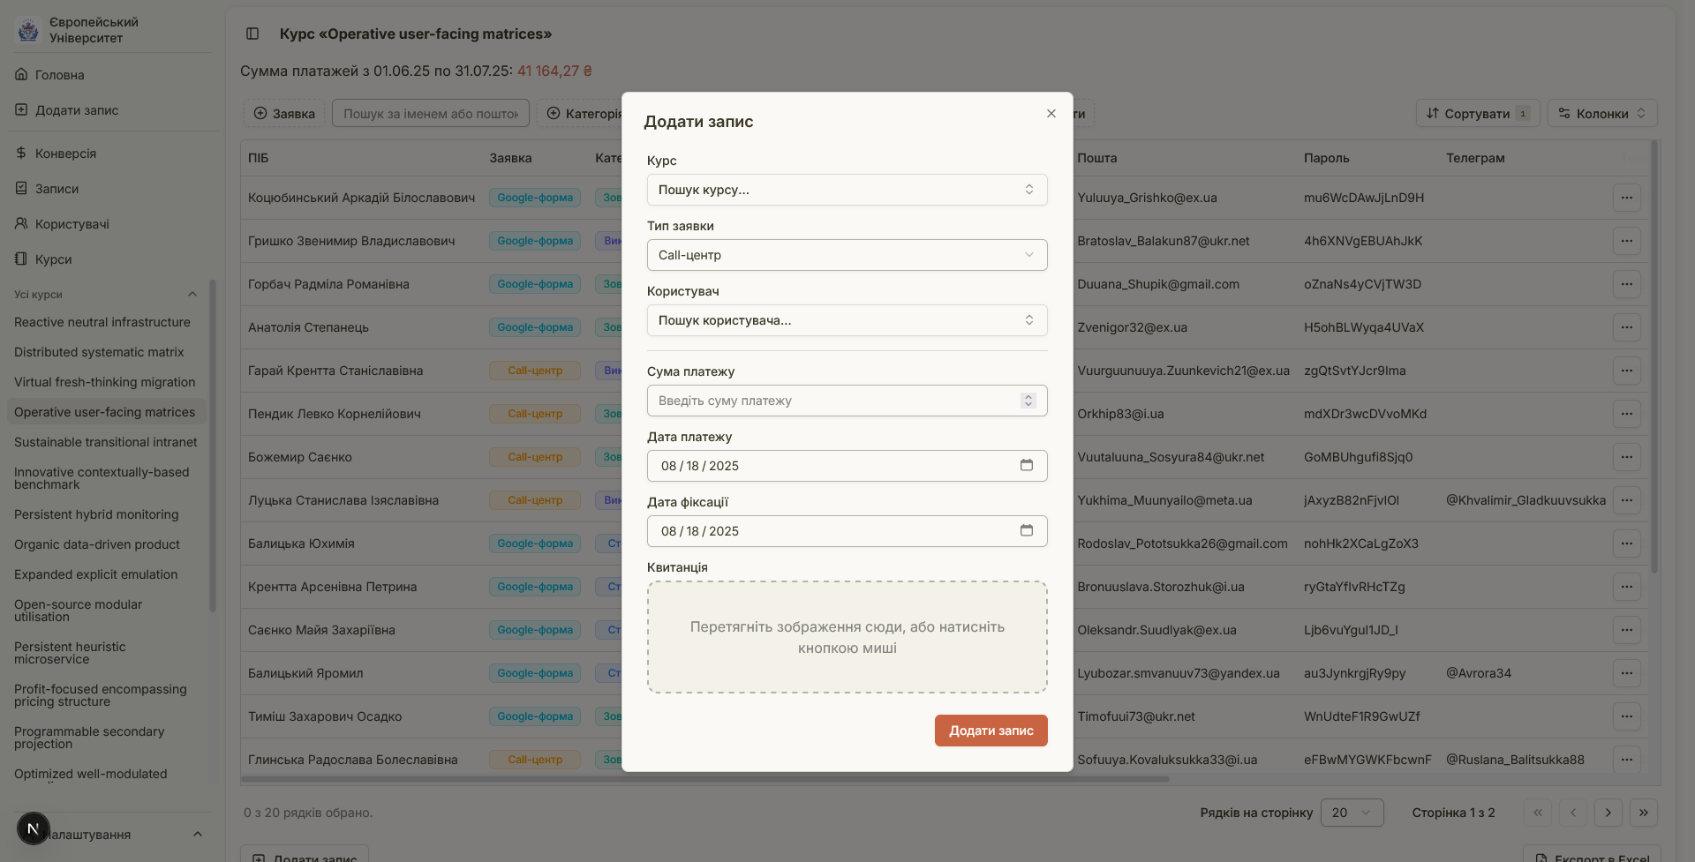This screenshot has height=862, width=1695.
Task: Go to Користувачі sidebar item
Action: click(72, 224)
